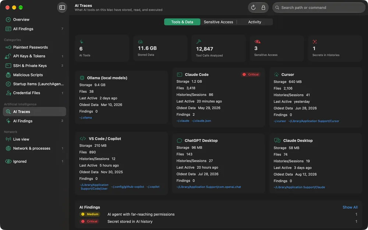Click the Search path or command field
368x230 pixels.
tap(319, 7)
